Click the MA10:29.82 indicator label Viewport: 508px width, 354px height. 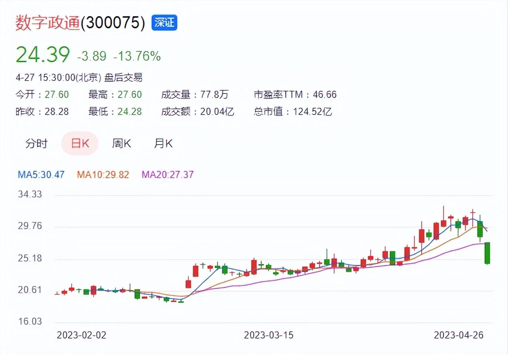tap(103, 175)
